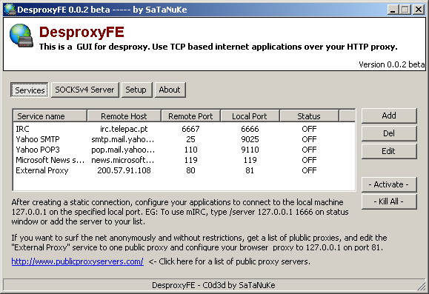Sort by Local Port column header

250,116
